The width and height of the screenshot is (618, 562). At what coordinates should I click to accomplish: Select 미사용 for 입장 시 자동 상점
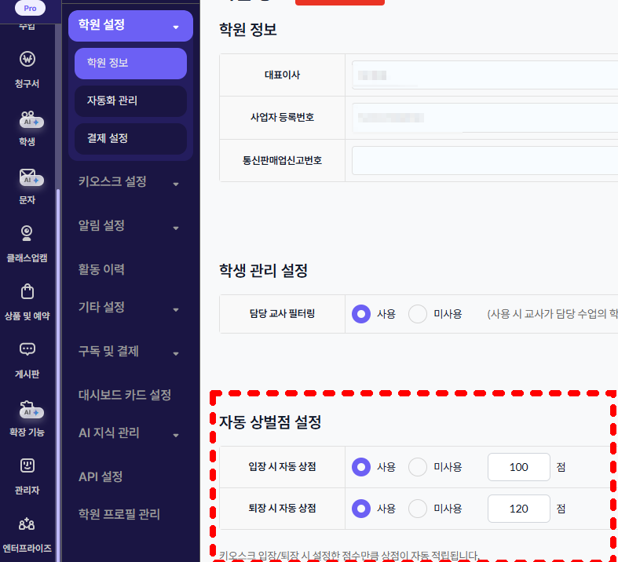(x=418, y=467)
